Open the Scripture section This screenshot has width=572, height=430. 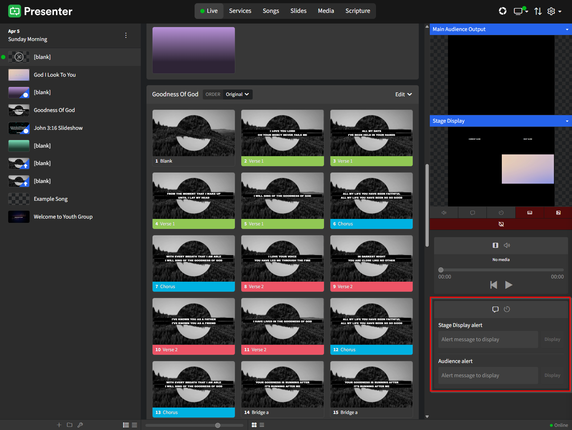[x=357, y=11]
